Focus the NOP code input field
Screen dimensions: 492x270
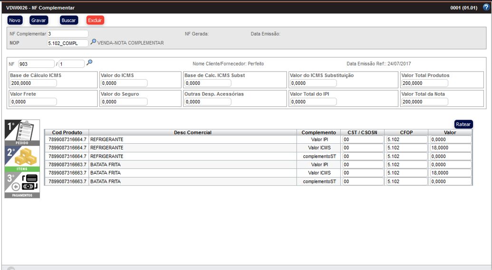pyautogui.click(x=68, y=43)
